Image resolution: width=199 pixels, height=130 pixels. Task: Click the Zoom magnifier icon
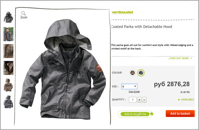pyautogui.click(x=24, y=13)
